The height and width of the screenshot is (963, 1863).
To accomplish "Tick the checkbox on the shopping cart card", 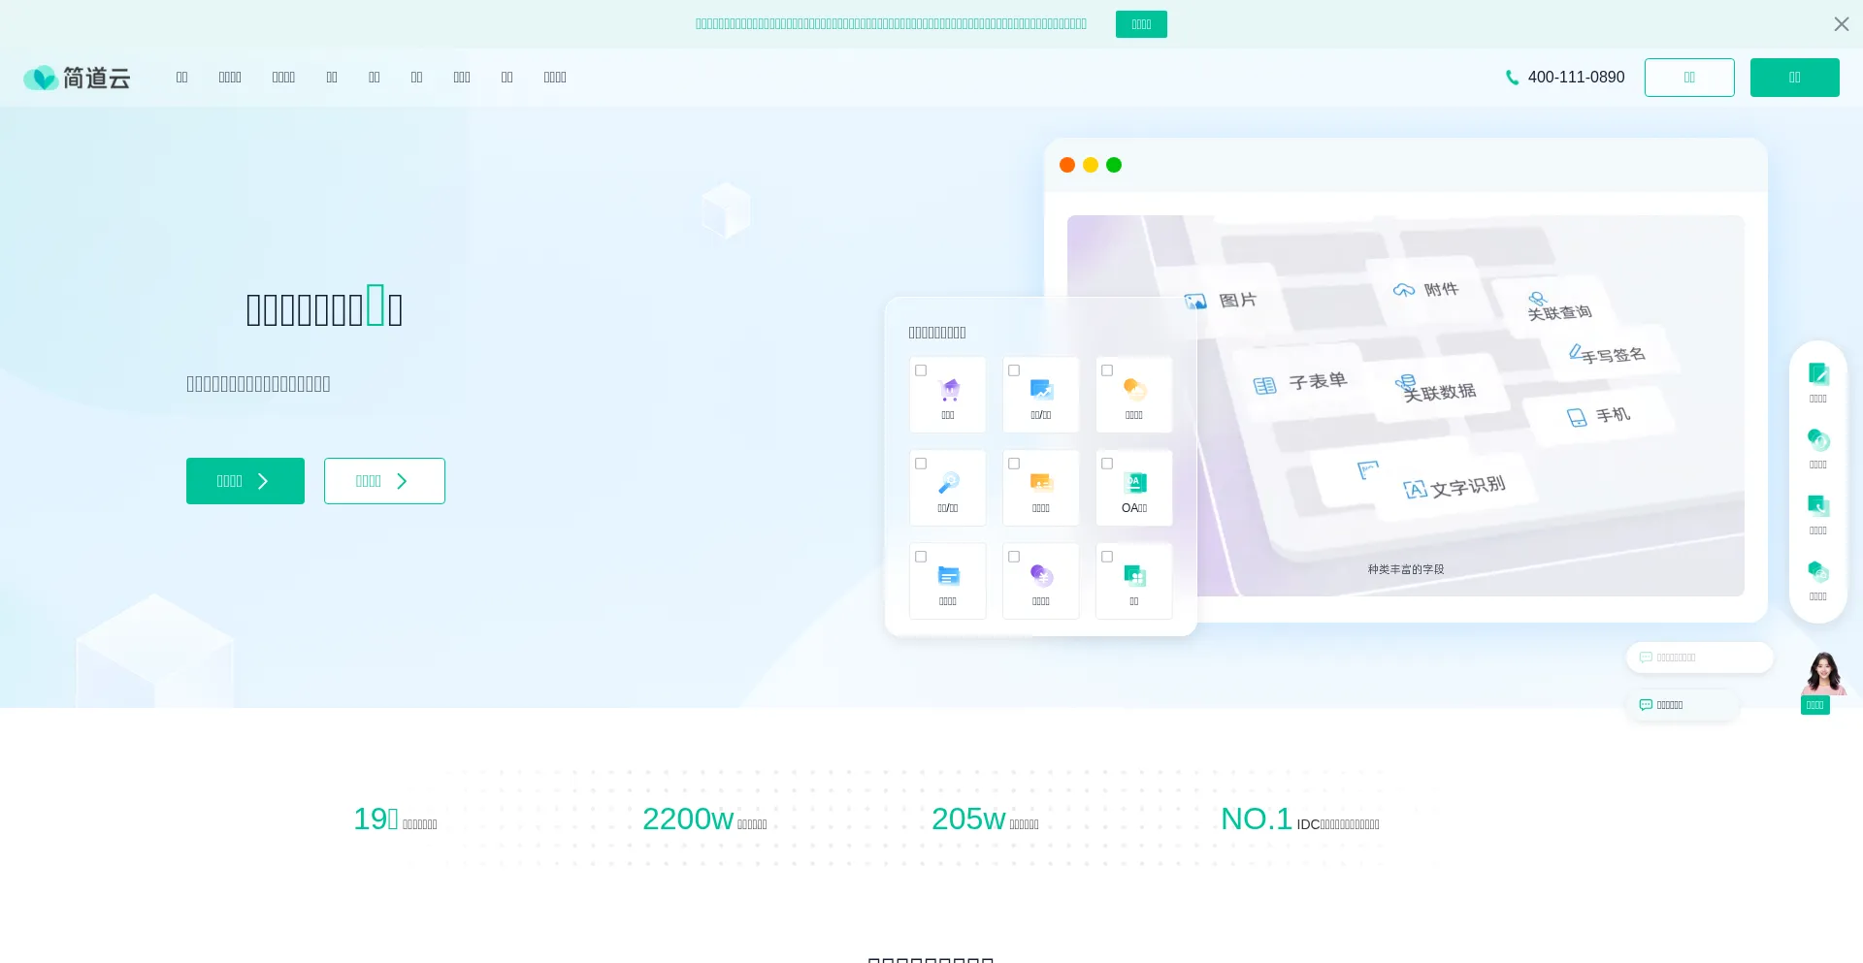I will click(921, 370).
